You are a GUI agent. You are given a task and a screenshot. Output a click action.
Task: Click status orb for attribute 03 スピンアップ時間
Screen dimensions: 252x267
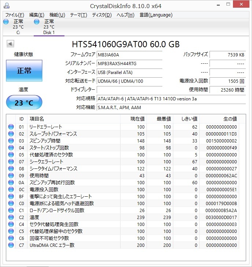coord(11,141)
